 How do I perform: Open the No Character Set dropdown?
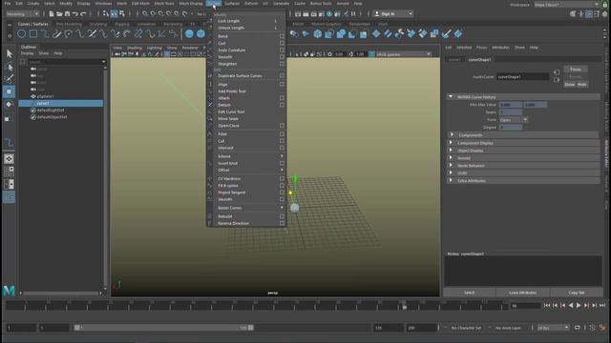click(467, 328)
